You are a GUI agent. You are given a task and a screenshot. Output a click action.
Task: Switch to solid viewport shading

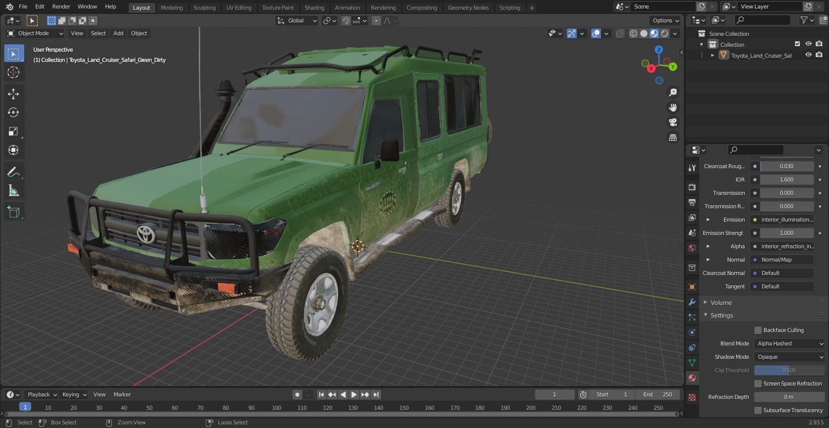click(x=644, y=33)
